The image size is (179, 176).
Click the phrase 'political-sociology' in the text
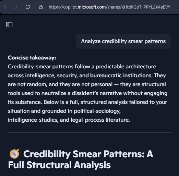coord(97,111)
